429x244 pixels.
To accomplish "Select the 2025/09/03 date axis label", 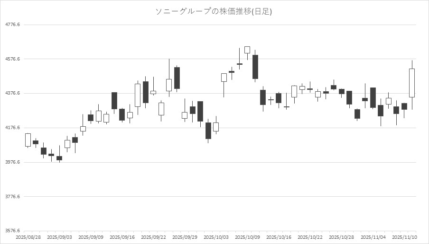I will pos(59,236).
